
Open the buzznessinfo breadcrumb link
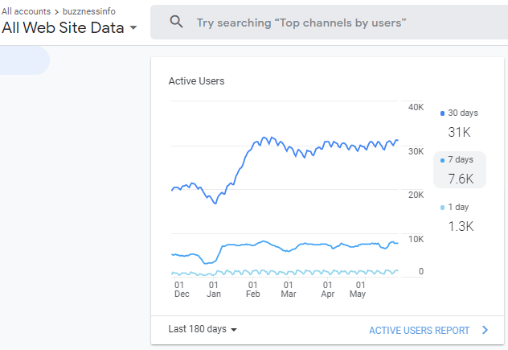point(88,11)
